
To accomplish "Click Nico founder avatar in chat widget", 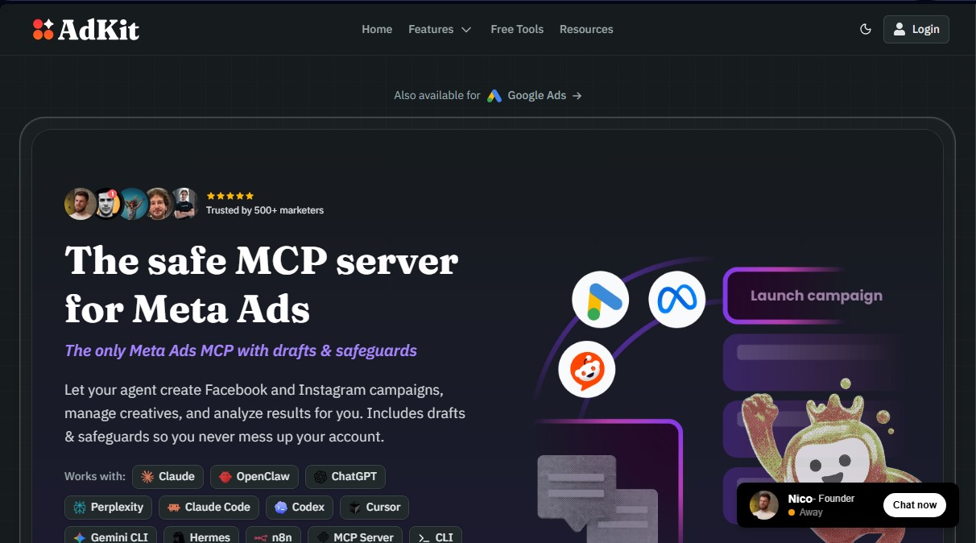I will [764, 505].
